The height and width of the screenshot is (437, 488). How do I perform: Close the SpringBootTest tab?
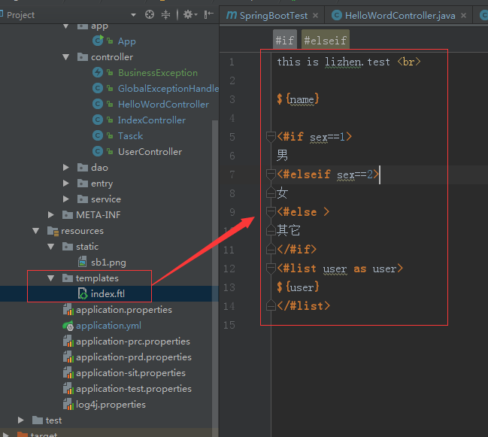pyautogui.click(x=315, y=15)
